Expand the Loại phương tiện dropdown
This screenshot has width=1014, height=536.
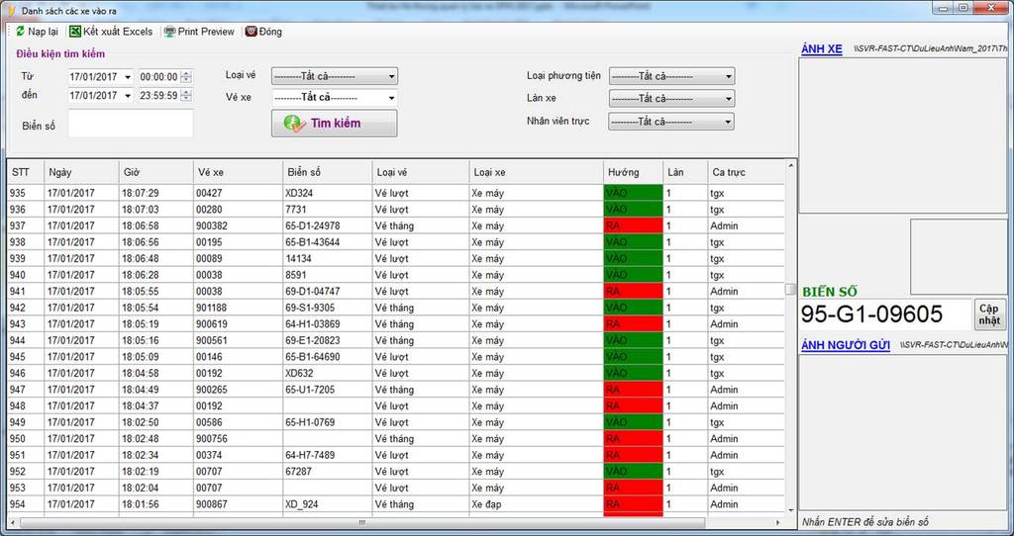(x=729, y=76)
